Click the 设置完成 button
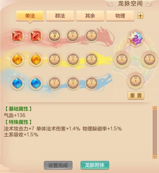The height and width of the screenshot is (173, 159). (x=58, y=165)
